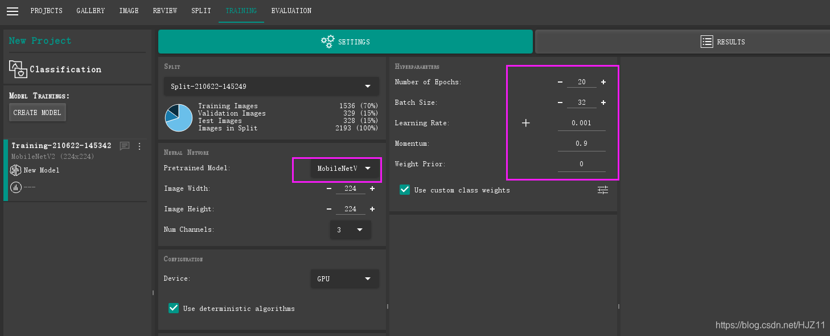Click the MobileNetV2 (224x224) subtitle

[53, 157]
